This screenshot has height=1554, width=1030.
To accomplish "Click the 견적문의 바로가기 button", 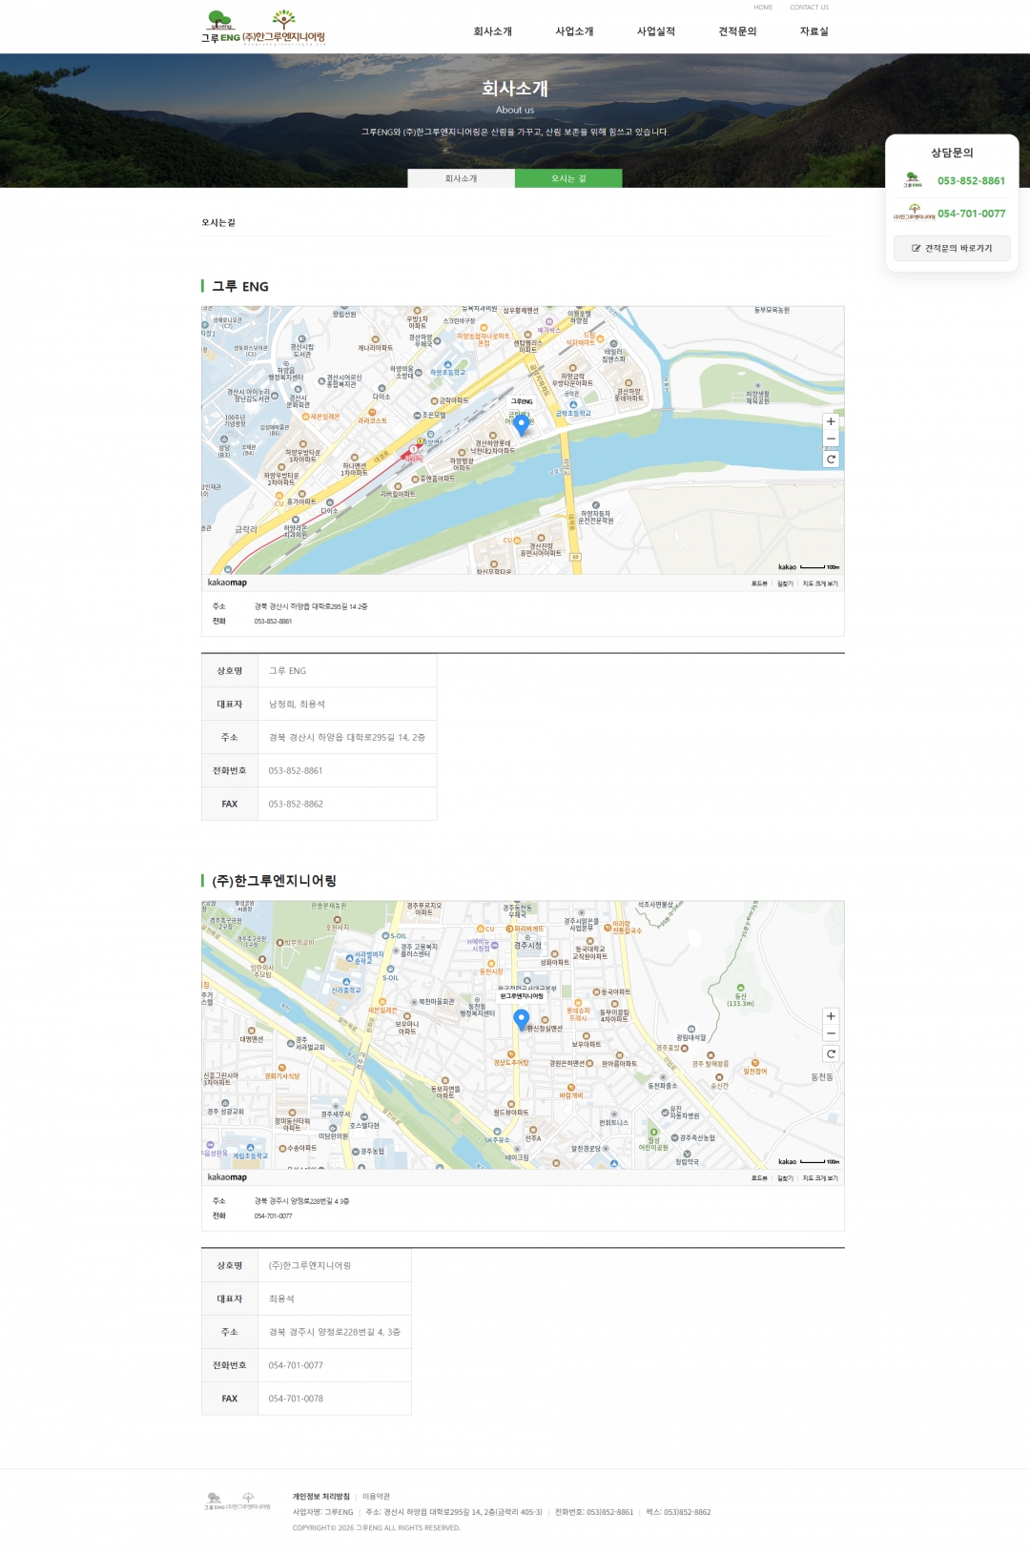I will tap(952, 248).
